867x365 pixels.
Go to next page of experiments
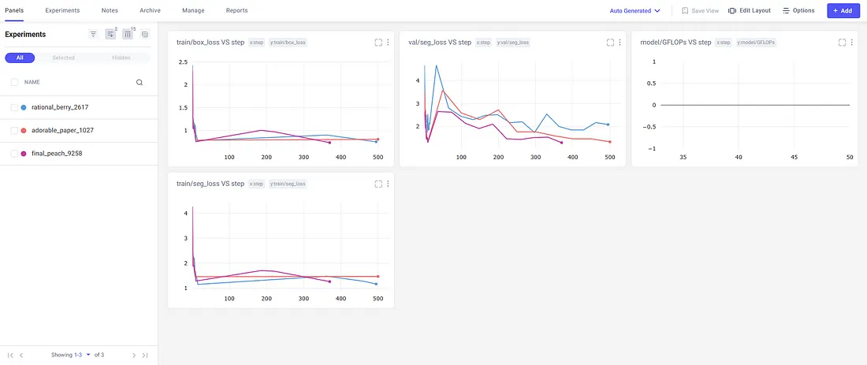pos(134,355)
